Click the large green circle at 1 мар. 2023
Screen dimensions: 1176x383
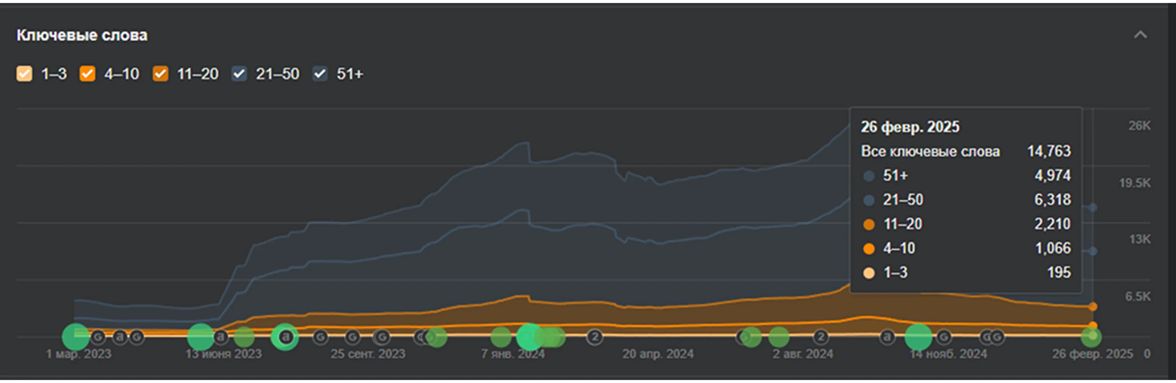tap(75, 337)
